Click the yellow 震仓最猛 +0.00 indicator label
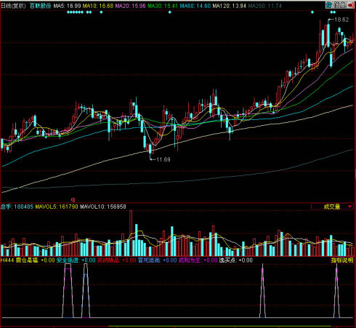This screenshot has height=328, width=356. click(x=36, y=260)
